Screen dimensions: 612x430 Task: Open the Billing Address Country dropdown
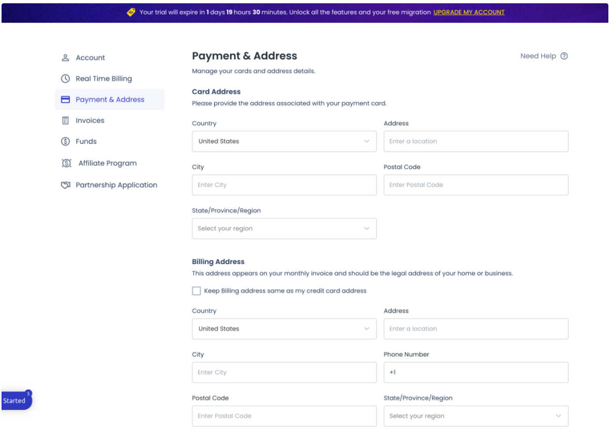click(284, 329)
